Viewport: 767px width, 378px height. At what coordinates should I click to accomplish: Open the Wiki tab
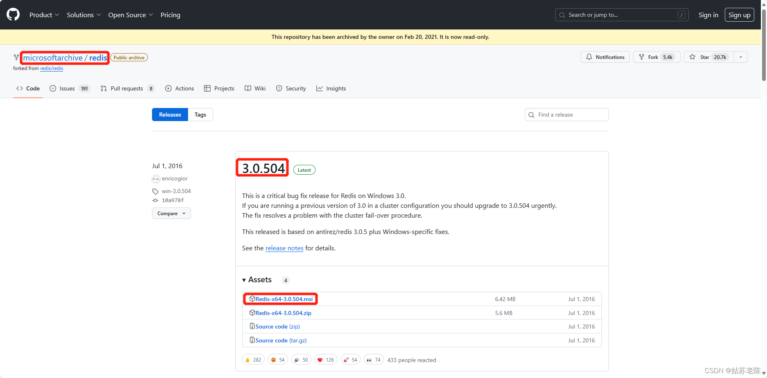[x=255, y=88]
